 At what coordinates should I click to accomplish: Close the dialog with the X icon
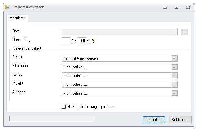click(x=188, y=7)
